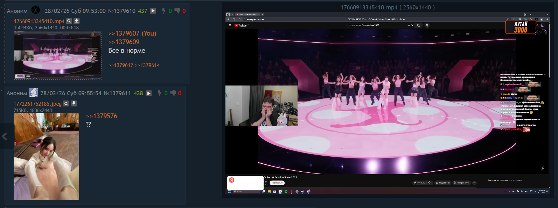Click the file info text 715Кб, 1836x2448
The height and width of the screenshot is (208, 558).
point(33,110)
